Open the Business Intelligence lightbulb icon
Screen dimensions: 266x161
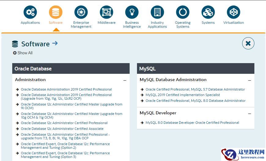132,12
